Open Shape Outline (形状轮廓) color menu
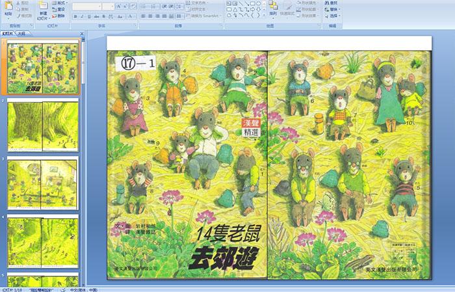Screen dimensions: 455x292 (x=307, y=9)
